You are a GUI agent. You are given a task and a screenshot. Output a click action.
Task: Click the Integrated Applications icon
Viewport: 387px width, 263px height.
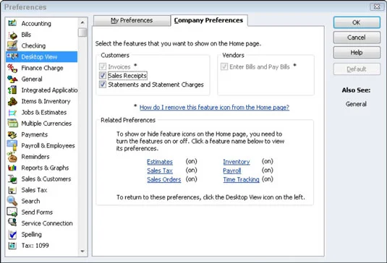12,90
